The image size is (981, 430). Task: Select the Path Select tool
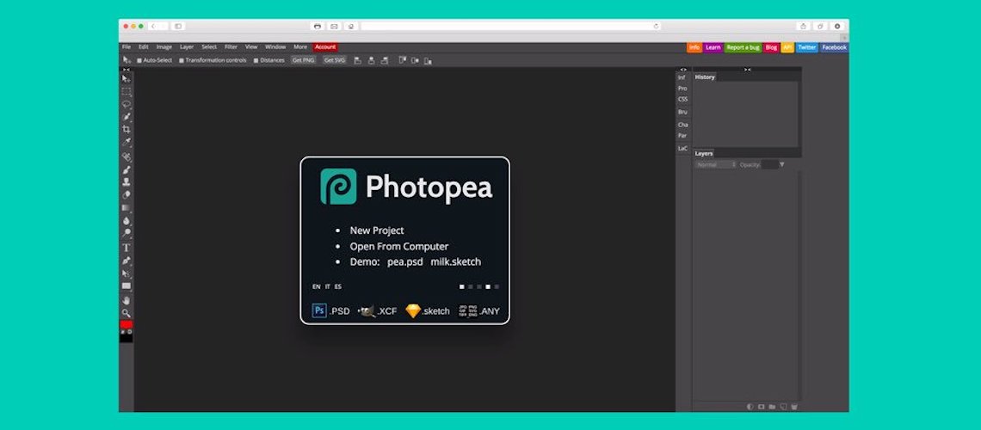coord(126,273)
